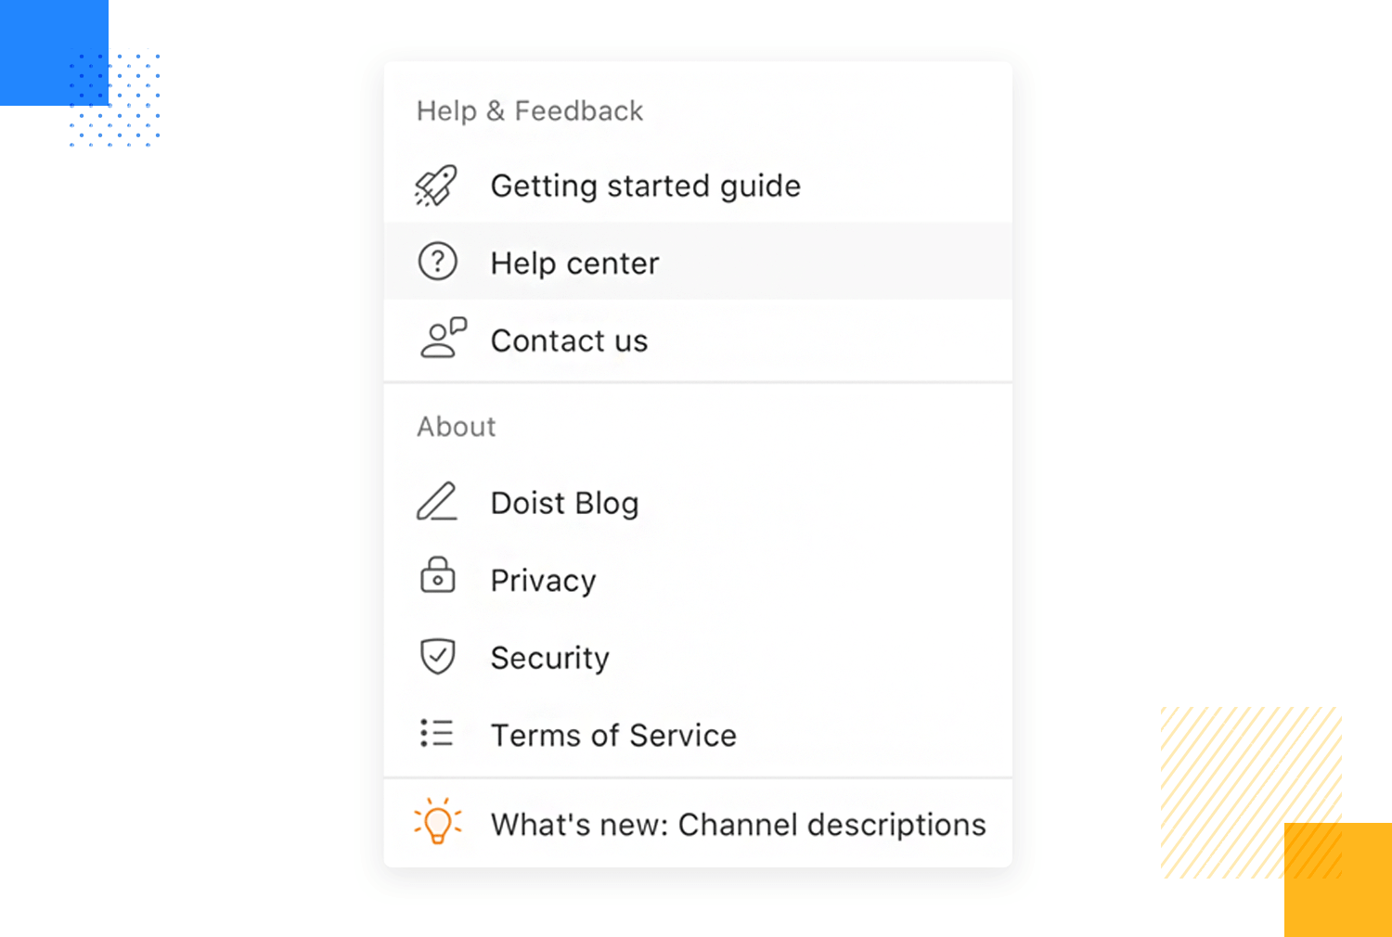
Task: Open the Privacy page
Action: click(698, 580)
